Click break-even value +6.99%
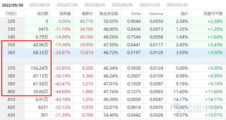Viewport: 226px width, 120px height. 215,76
